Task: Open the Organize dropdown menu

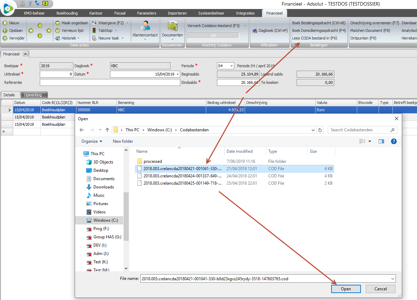Action: [x=92, y=141]
